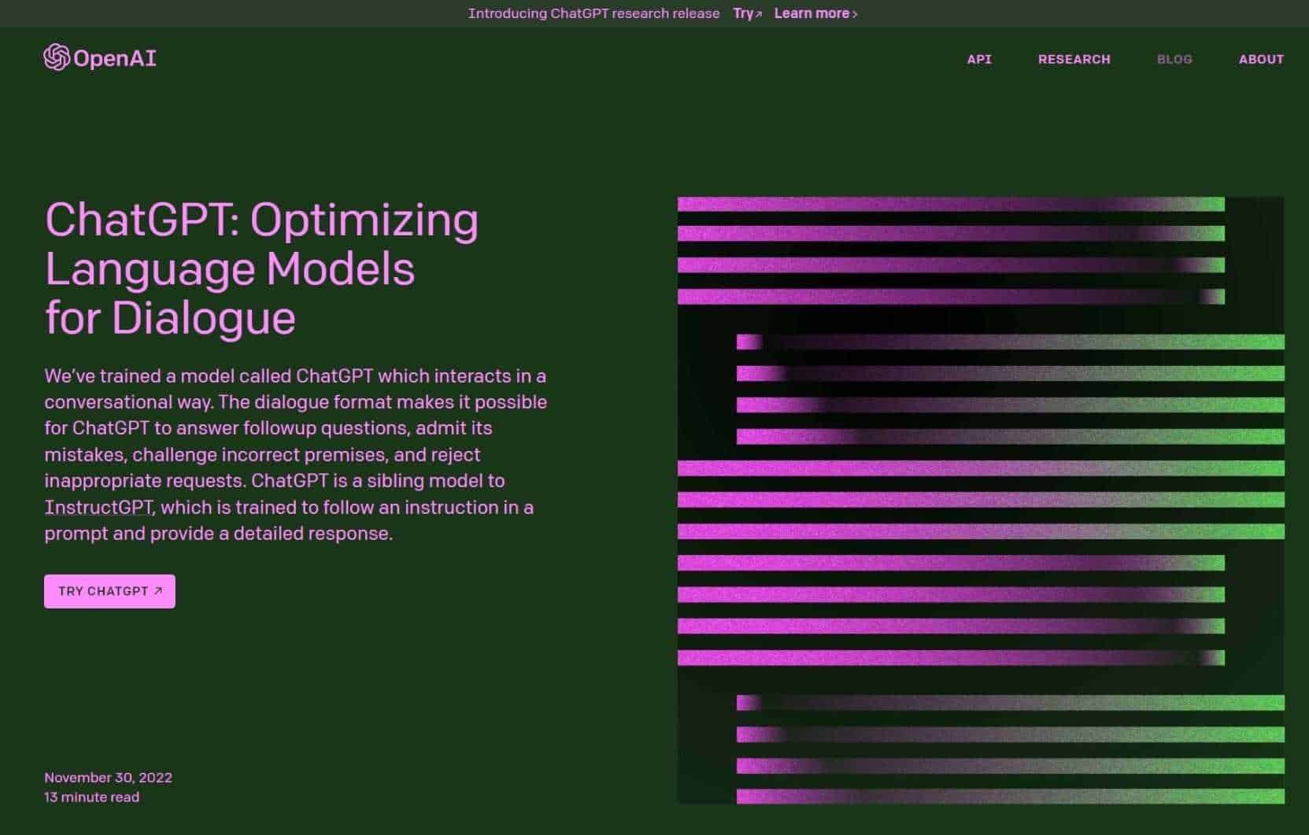Viewport: 1309px width, 835px height.
Task: Select the BLOG navigation item
Action: coord(1174,59)
